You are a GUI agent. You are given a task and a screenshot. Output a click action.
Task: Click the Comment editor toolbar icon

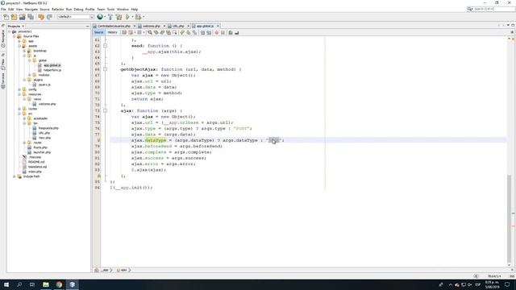coord(231,32)
